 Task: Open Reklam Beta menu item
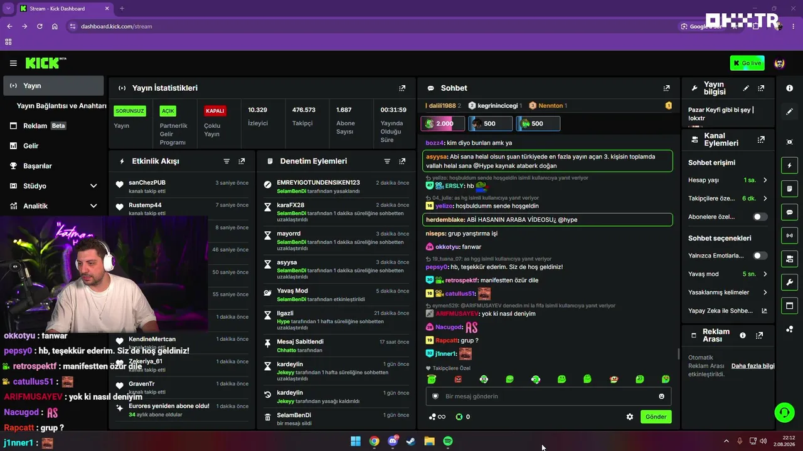click(x=53, y=126)
